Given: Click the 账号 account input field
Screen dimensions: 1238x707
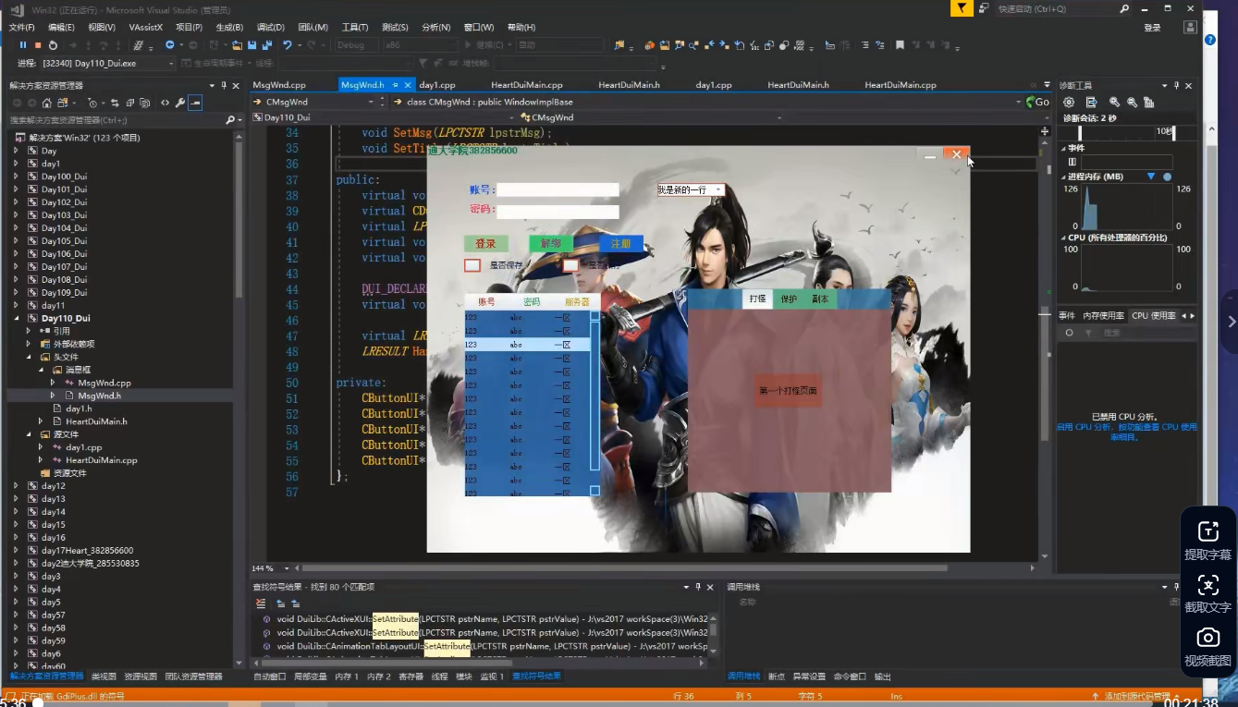Looking at the screenshot, I should (558, 189).
